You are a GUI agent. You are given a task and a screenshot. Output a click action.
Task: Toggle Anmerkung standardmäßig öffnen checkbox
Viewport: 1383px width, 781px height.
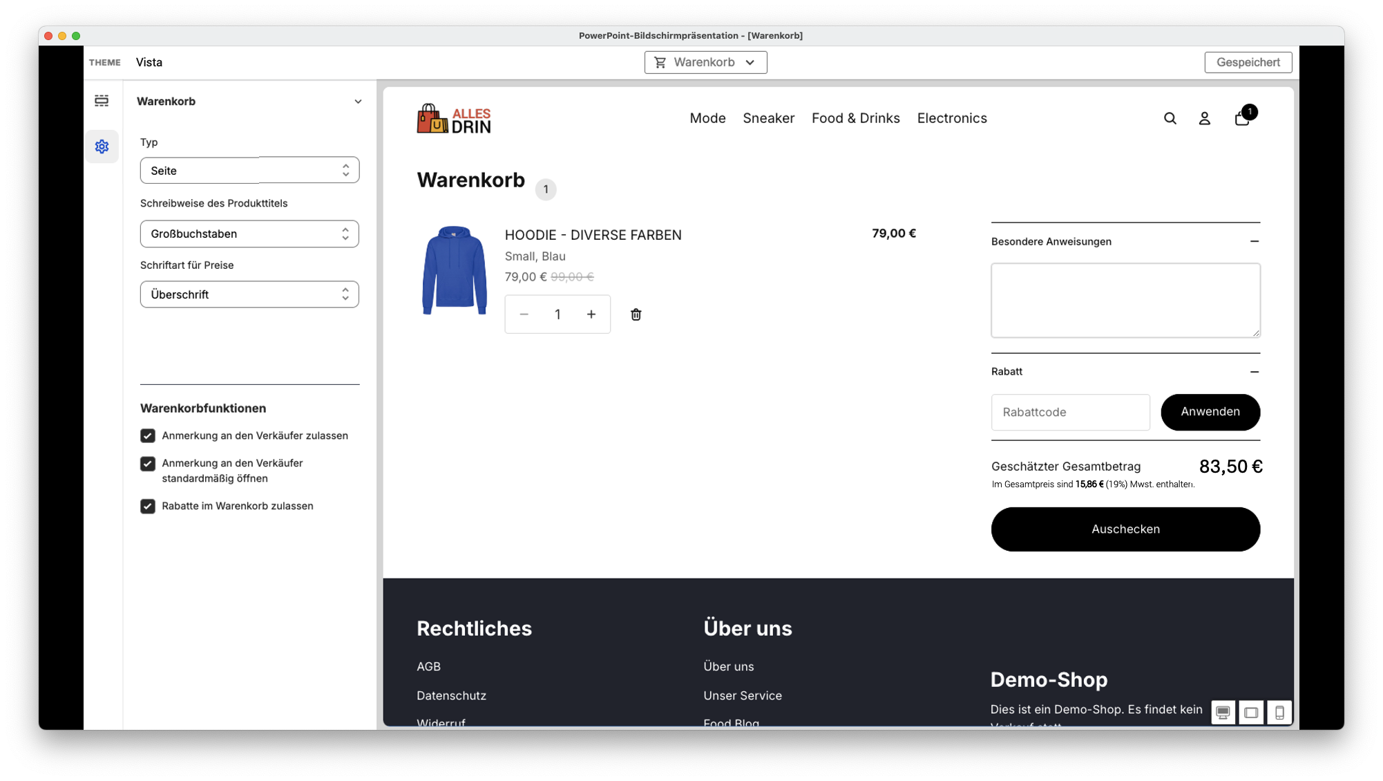pyautogui.click(x=148, y=464)
